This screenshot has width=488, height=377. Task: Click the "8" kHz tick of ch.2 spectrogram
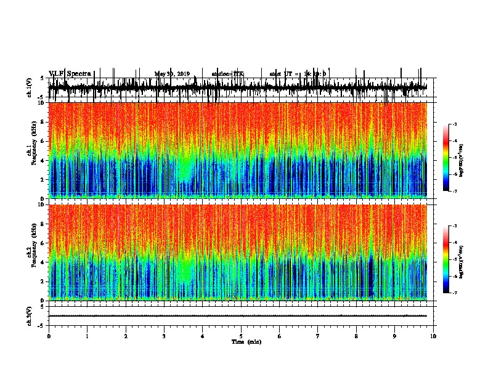43,224
